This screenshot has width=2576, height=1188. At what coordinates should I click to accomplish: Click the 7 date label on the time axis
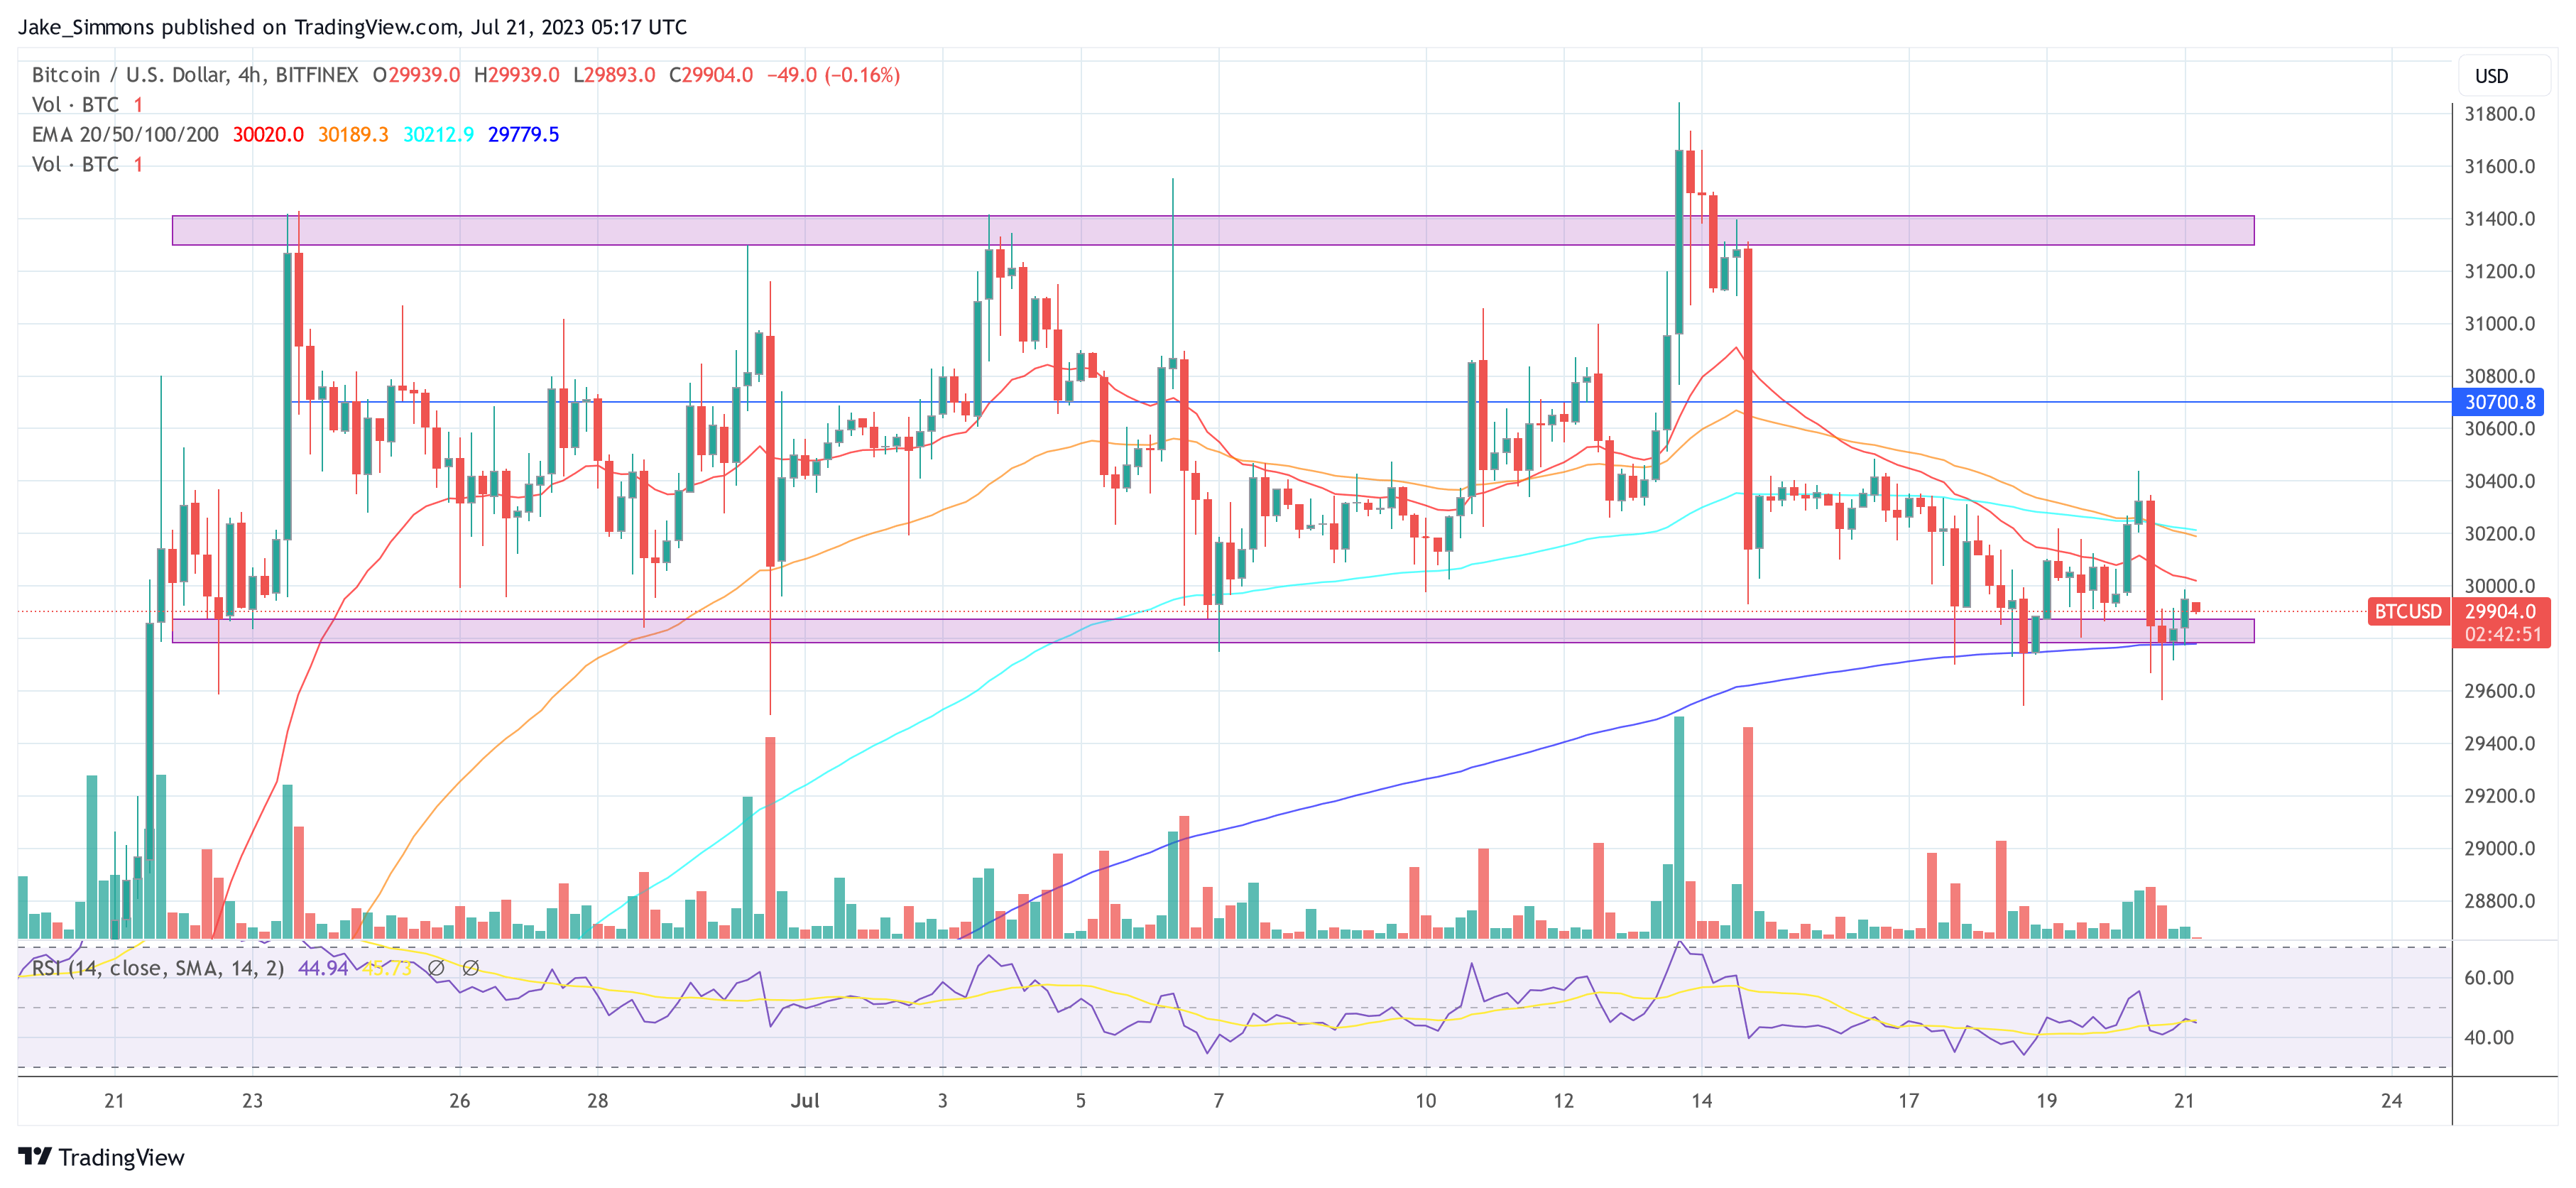pyautogui.click(x=1218, y=1101)
